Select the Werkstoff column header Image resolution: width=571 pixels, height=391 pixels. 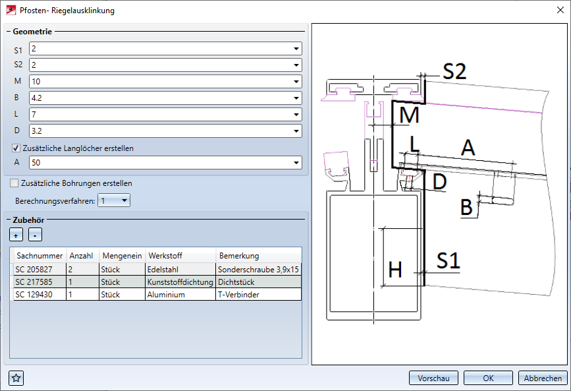165,256
